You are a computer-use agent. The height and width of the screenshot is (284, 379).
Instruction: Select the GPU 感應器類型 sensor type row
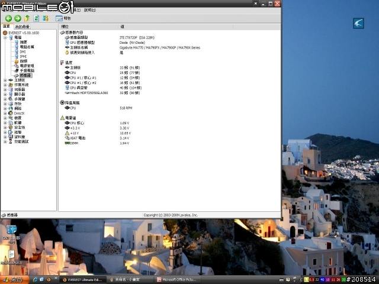pyautogui.click(x=82, y=43)
